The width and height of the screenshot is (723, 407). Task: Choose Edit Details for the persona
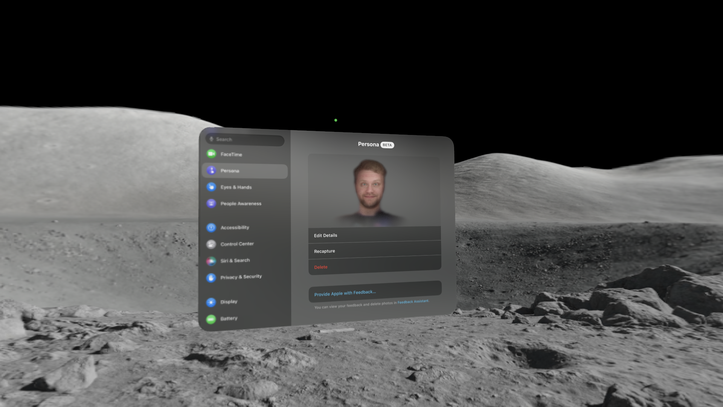coord(375,234)
